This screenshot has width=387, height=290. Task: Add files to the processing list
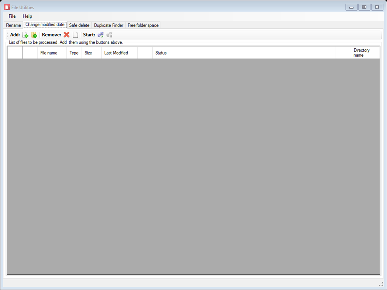(x=25, y=34)
